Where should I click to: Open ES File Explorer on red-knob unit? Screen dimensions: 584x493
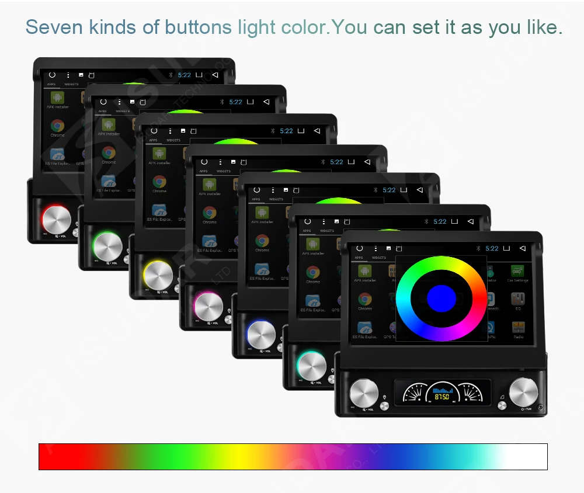point(57,157)
